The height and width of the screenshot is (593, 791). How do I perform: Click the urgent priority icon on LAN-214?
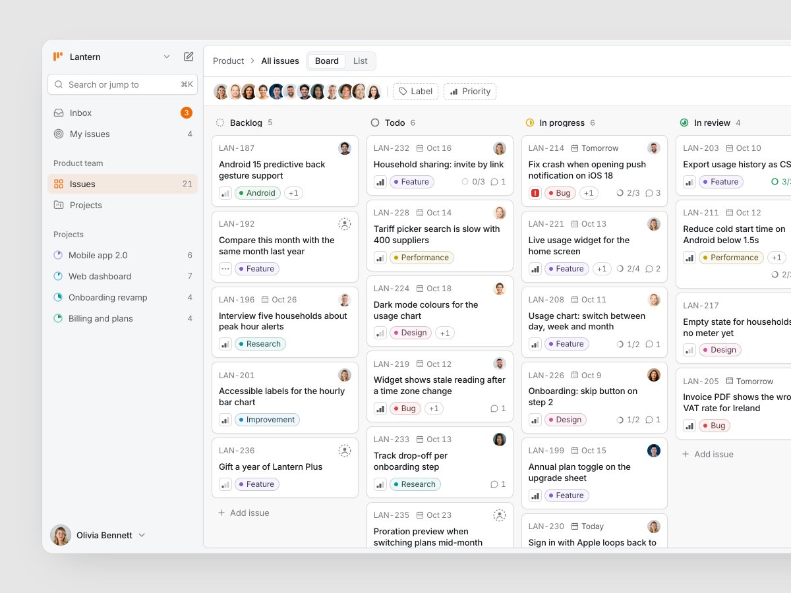(x=535, y=193)
